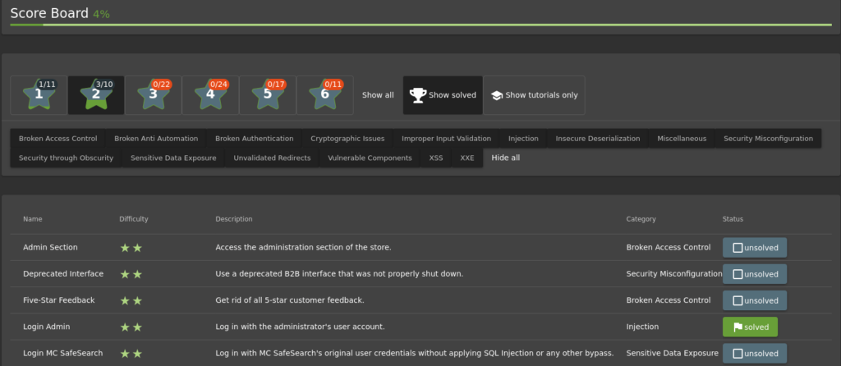Screen dimensions: 841x366
Task: Click the Five-Star Feedback challenge name
Action: tap(59, 300)
